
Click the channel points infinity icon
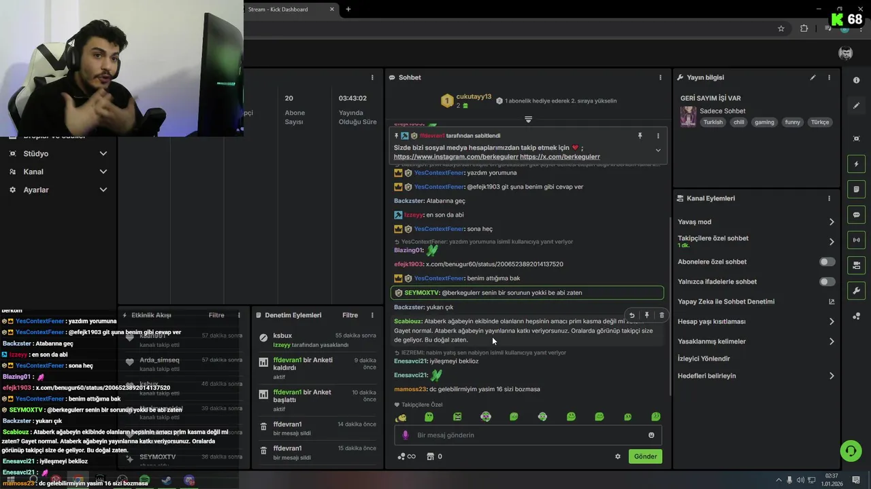pyautogui.click(x=406, y=456)
